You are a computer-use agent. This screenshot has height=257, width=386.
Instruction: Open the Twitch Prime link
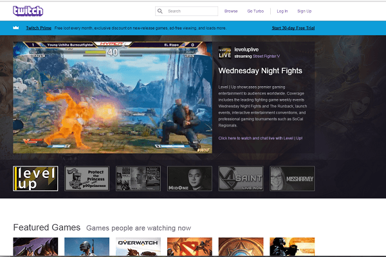pyautogui.click(x=39, y=28)
